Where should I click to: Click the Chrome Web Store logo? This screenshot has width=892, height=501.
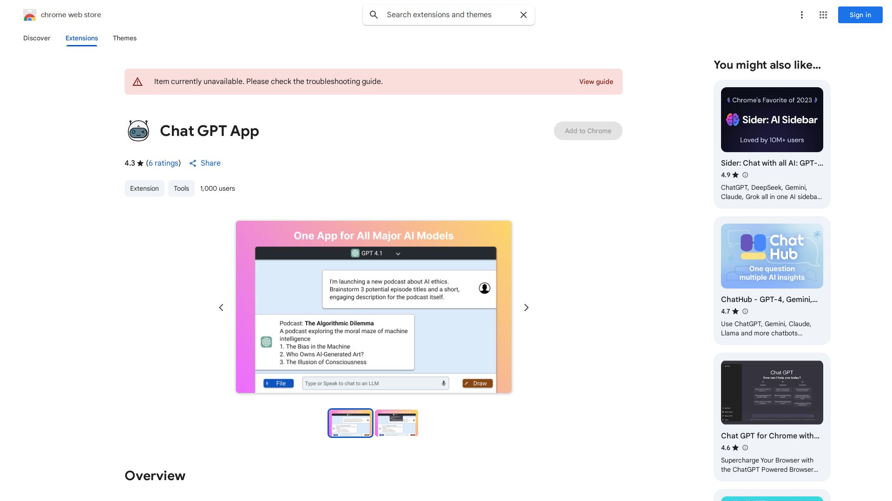(x=30, y=15)
